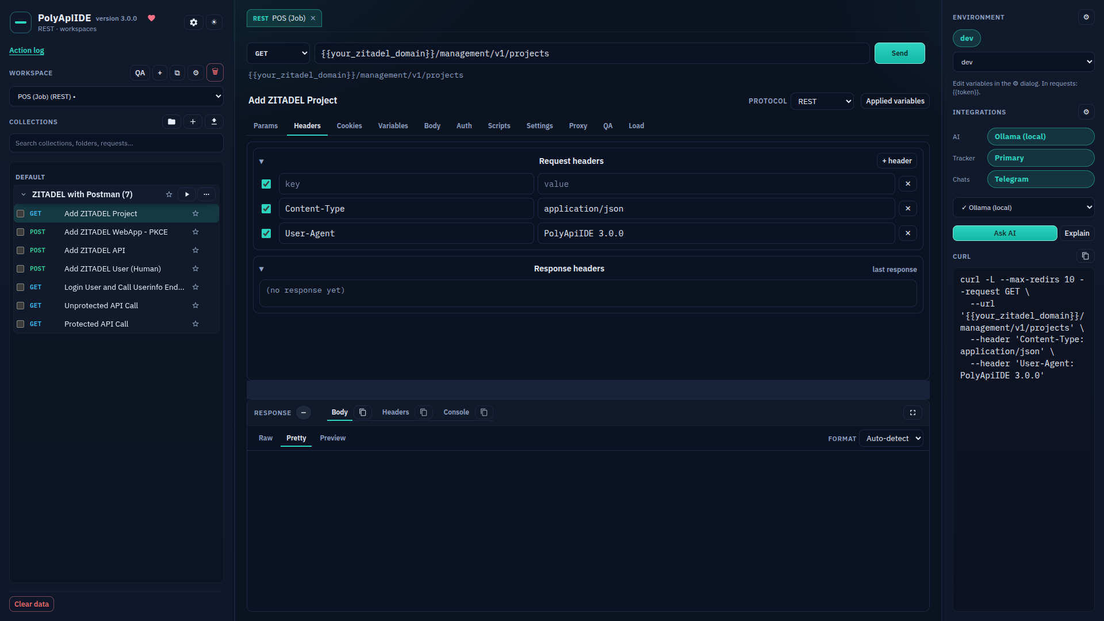Uncheck the Content-Type header checkbox
This screenshot has height=621, width=1104.
click(x=266, y=209)
